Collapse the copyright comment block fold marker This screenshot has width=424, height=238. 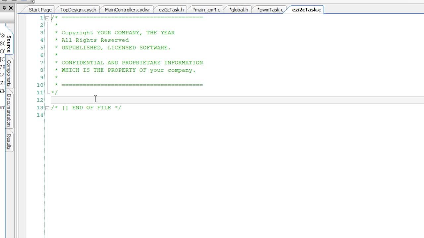click(47, 18)
